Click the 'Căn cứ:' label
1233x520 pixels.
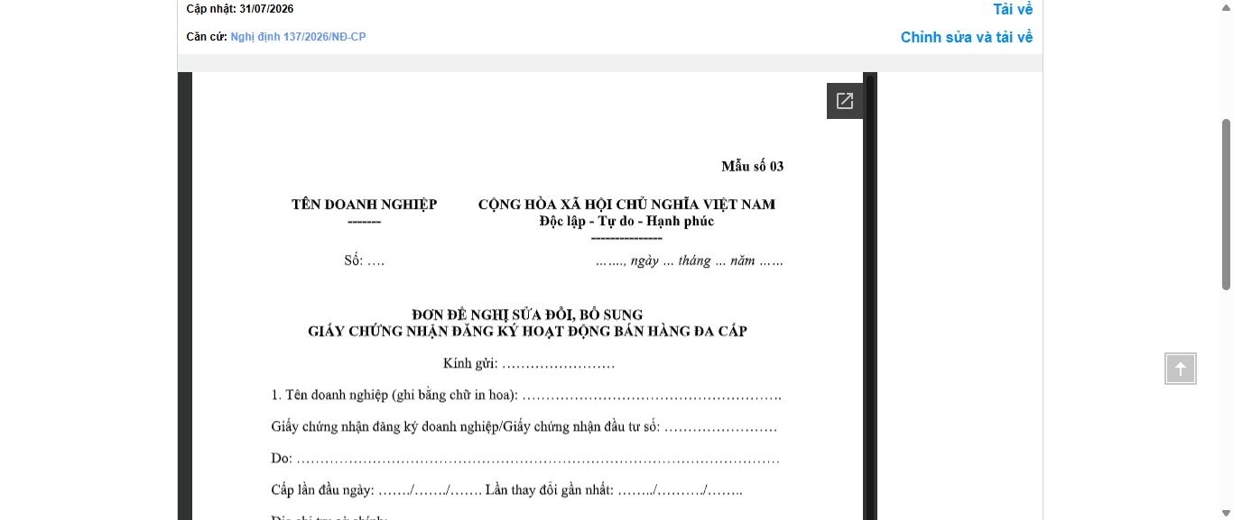207,37
